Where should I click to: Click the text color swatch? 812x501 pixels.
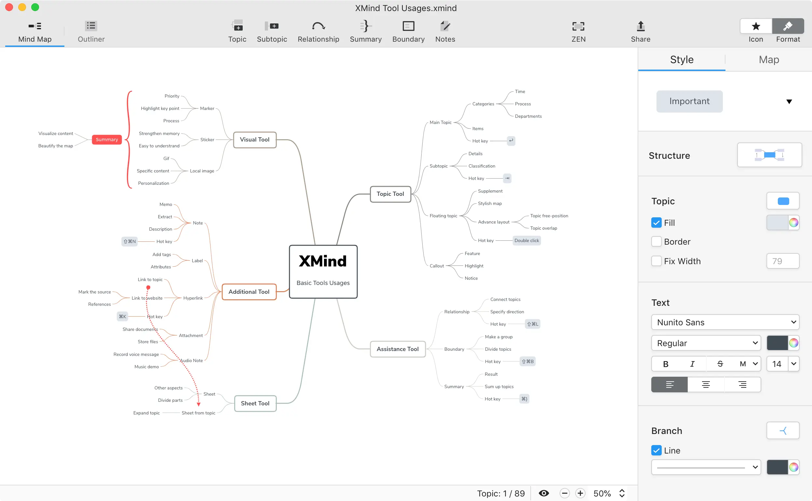(777, 343)
